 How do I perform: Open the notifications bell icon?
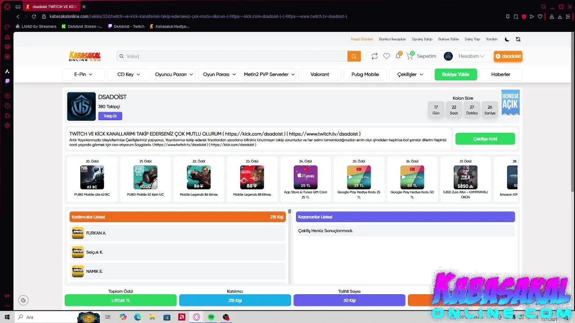[x=398, y=56]
